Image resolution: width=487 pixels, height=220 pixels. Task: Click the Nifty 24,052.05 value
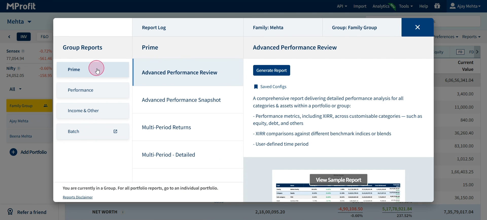click(x=15, y=76)
